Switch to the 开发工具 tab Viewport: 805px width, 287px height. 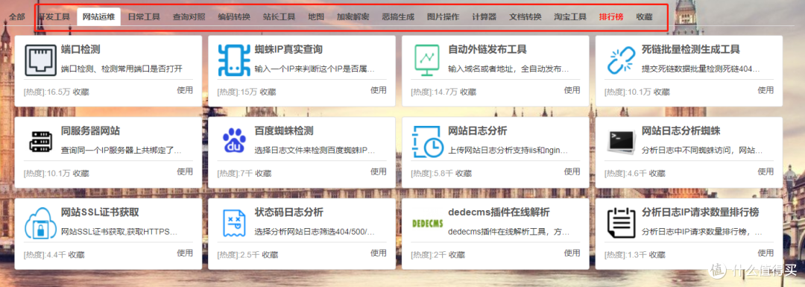54,16
